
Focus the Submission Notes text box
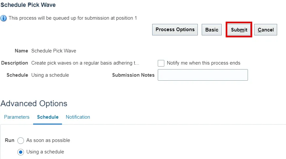coord(203,75)
